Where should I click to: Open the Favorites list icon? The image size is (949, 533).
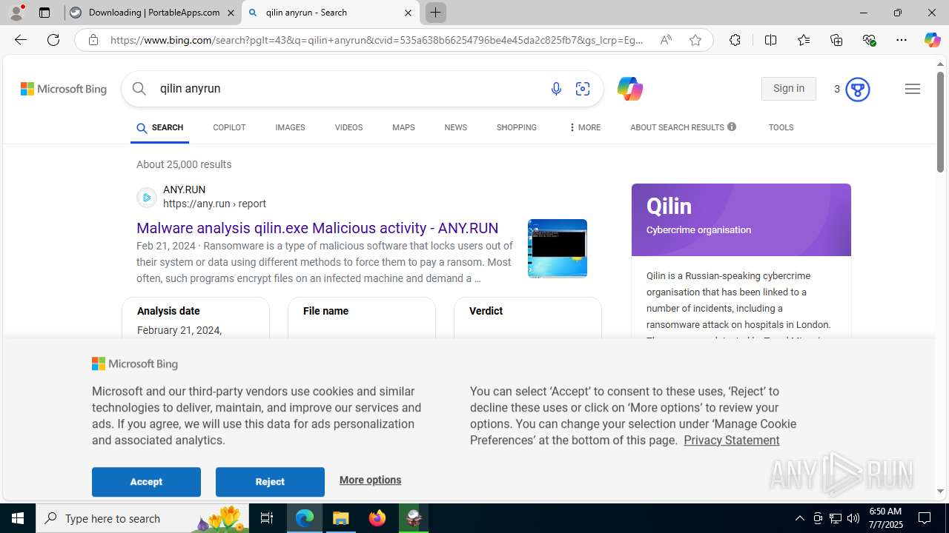[x=804, y=40]
